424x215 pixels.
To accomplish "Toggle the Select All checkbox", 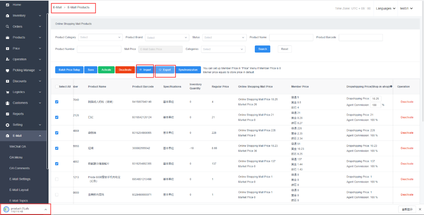I will point(57,87).
